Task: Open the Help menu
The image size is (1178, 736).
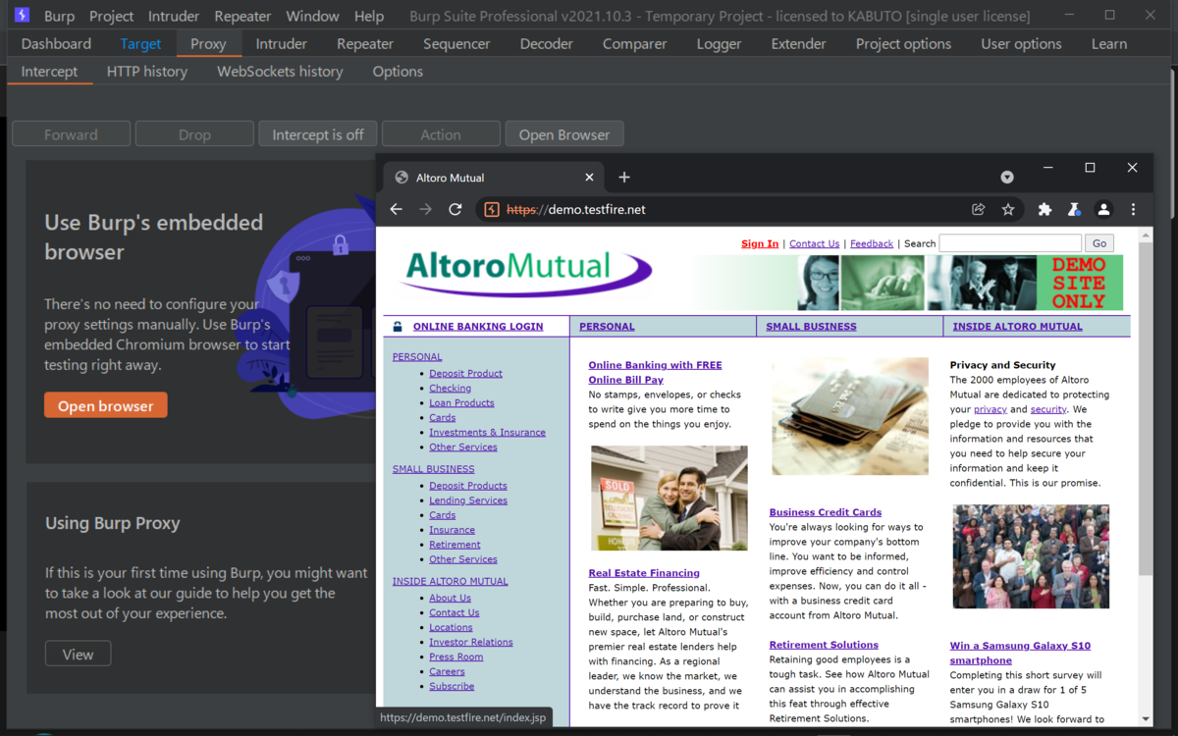Action: (x=369, y=16)
